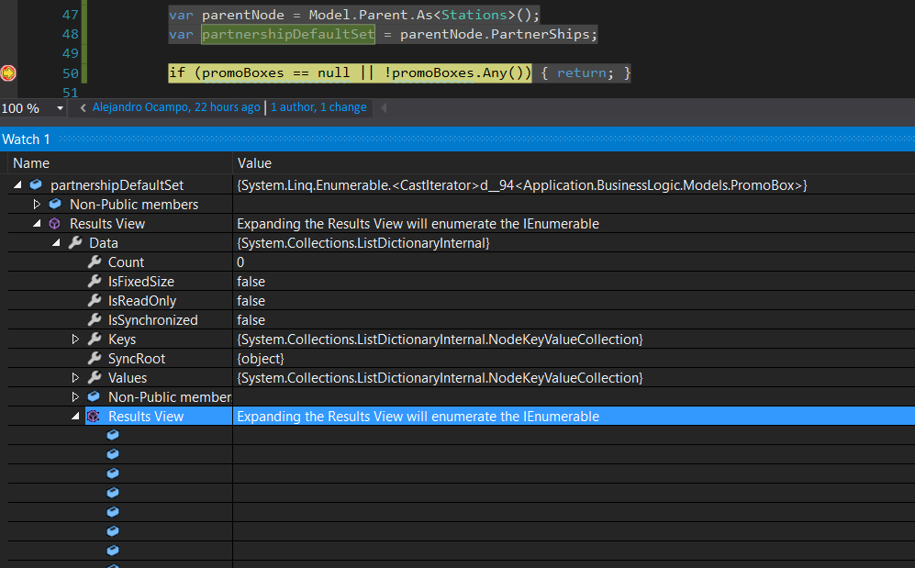
Task: Select the IsReadOnly row name
Action: coord(142,300)
